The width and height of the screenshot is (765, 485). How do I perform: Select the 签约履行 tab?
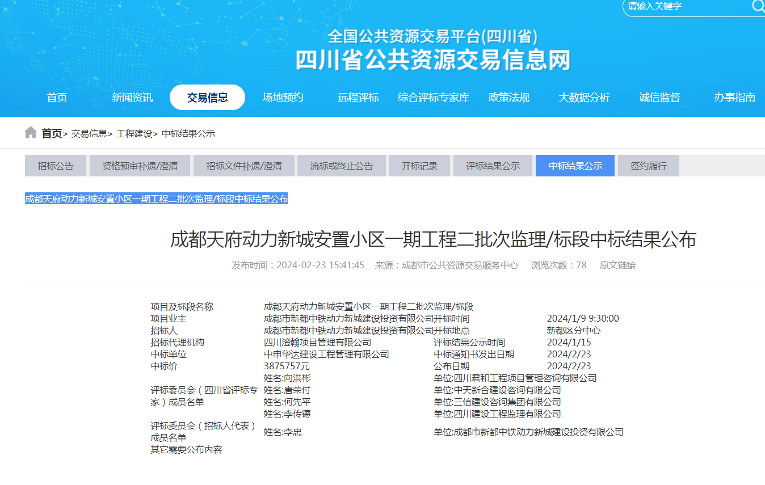648,166
